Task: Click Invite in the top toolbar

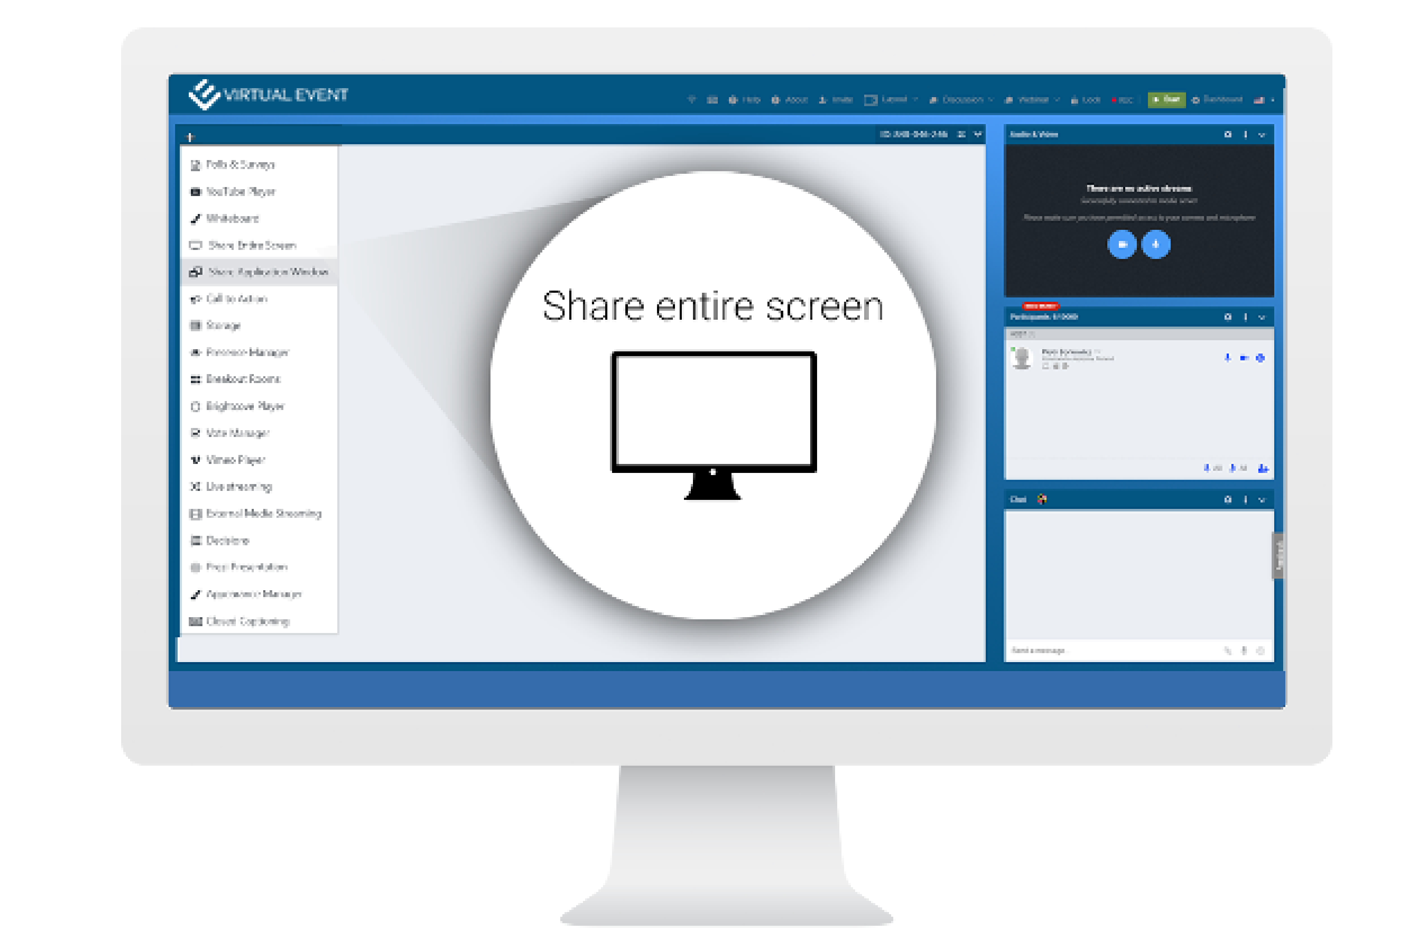Action: click(835, 99)
